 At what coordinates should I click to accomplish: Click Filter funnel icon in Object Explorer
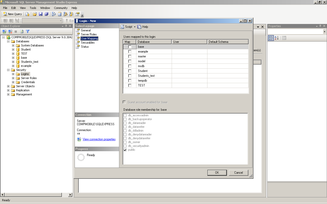click(28, 31)
